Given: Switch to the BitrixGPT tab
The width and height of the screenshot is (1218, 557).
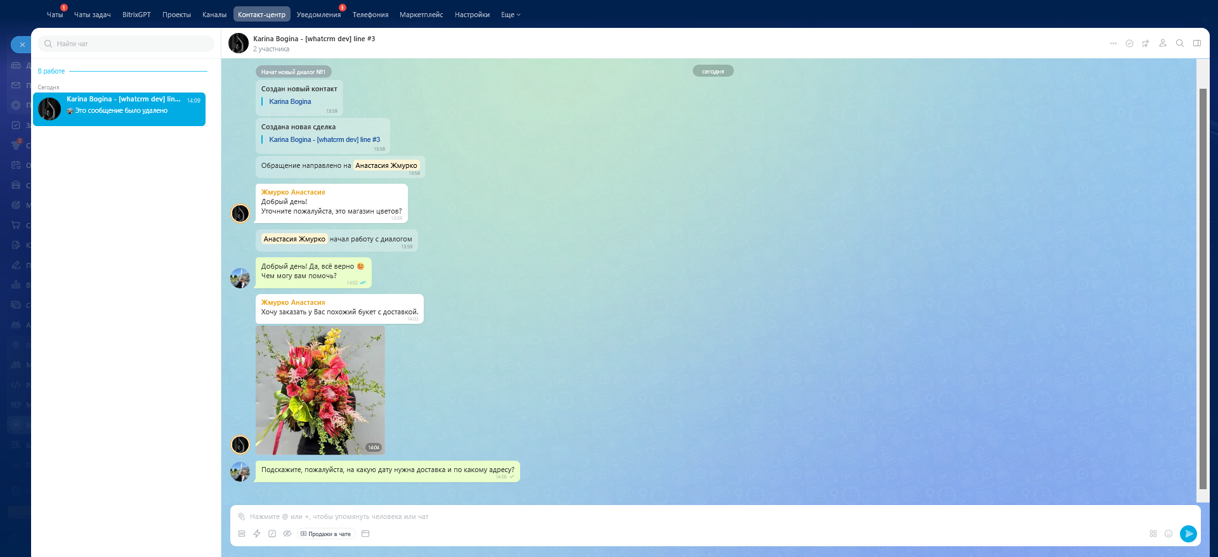Looking at the screenshot, I should (136, 15).
